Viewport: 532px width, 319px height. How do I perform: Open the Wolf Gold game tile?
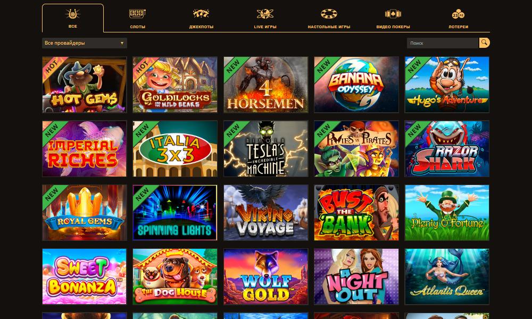tap(265, 276)
